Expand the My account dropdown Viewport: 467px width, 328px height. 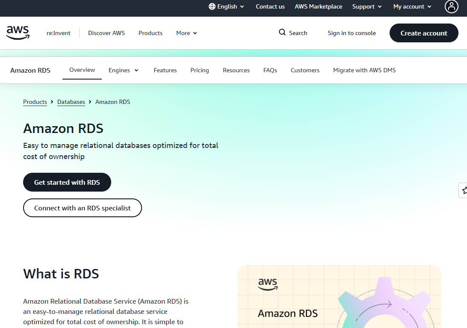pyautogui.click(x=412, y=6)
